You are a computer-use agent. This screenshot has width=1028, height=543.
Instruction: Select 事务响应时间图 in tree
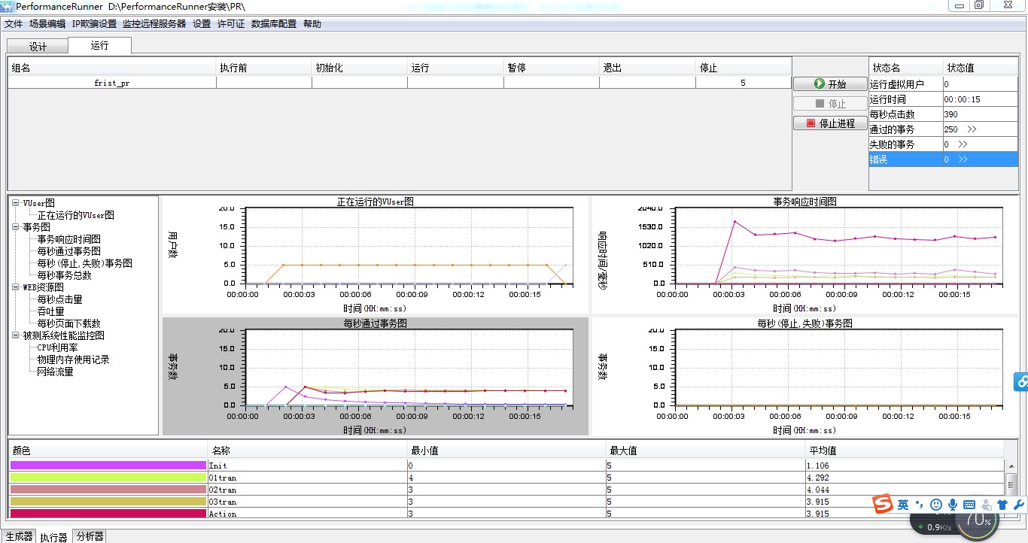69,239
